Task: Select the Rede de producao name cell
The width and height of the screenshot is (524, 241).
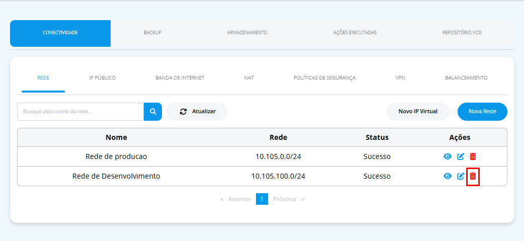Action: (116, 156)
